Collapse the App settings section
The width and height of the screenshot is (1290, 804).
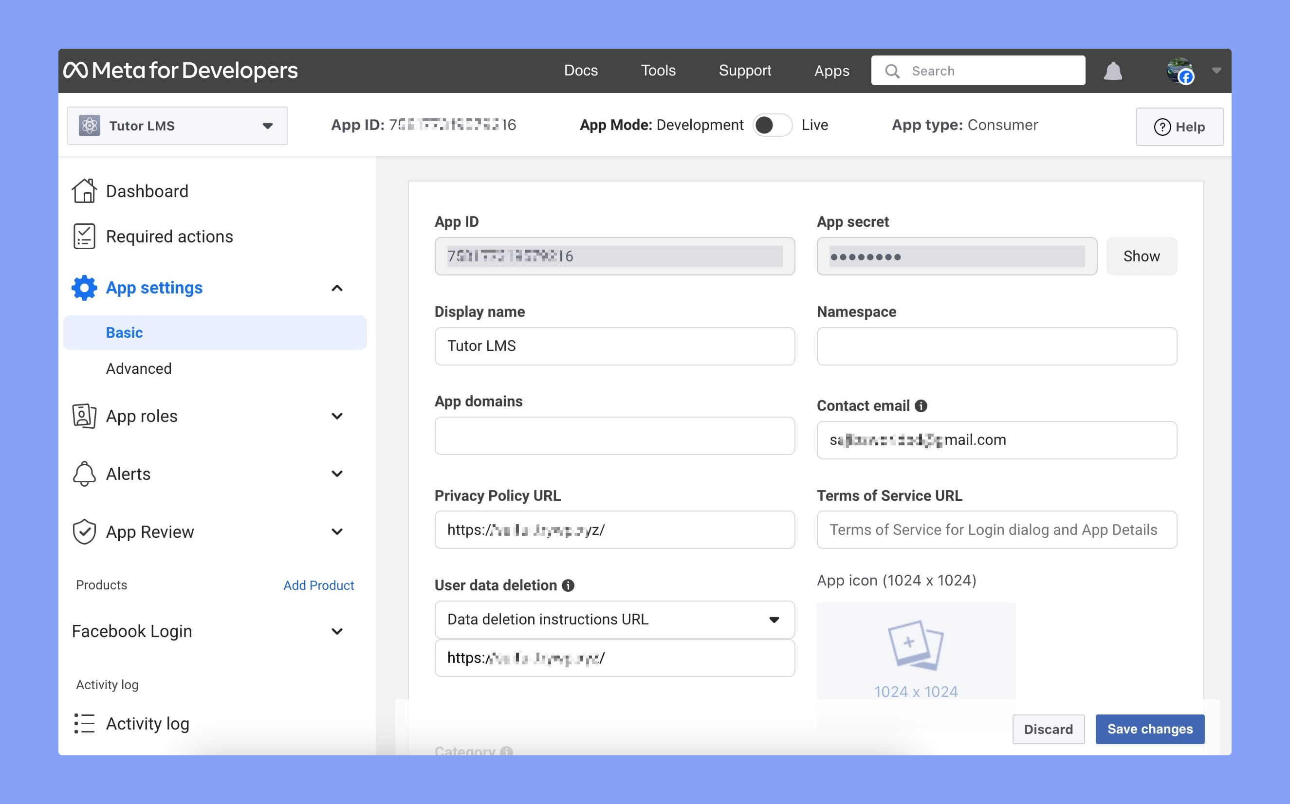(x=337, y=288)
